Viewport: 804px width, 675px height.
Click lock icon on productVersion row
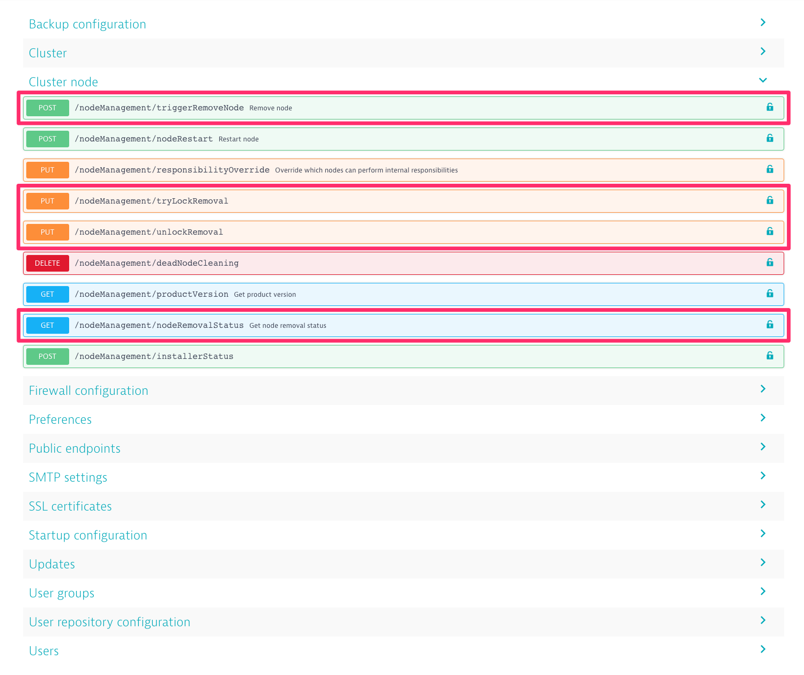click(x=770, y=294)
